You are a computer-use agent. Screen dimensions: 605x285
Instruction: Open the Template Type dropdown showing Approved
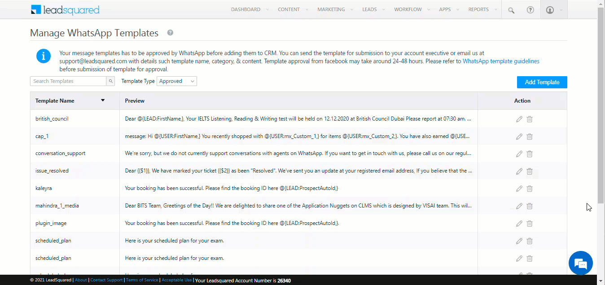pyautogui.click(x=177, y=81)
